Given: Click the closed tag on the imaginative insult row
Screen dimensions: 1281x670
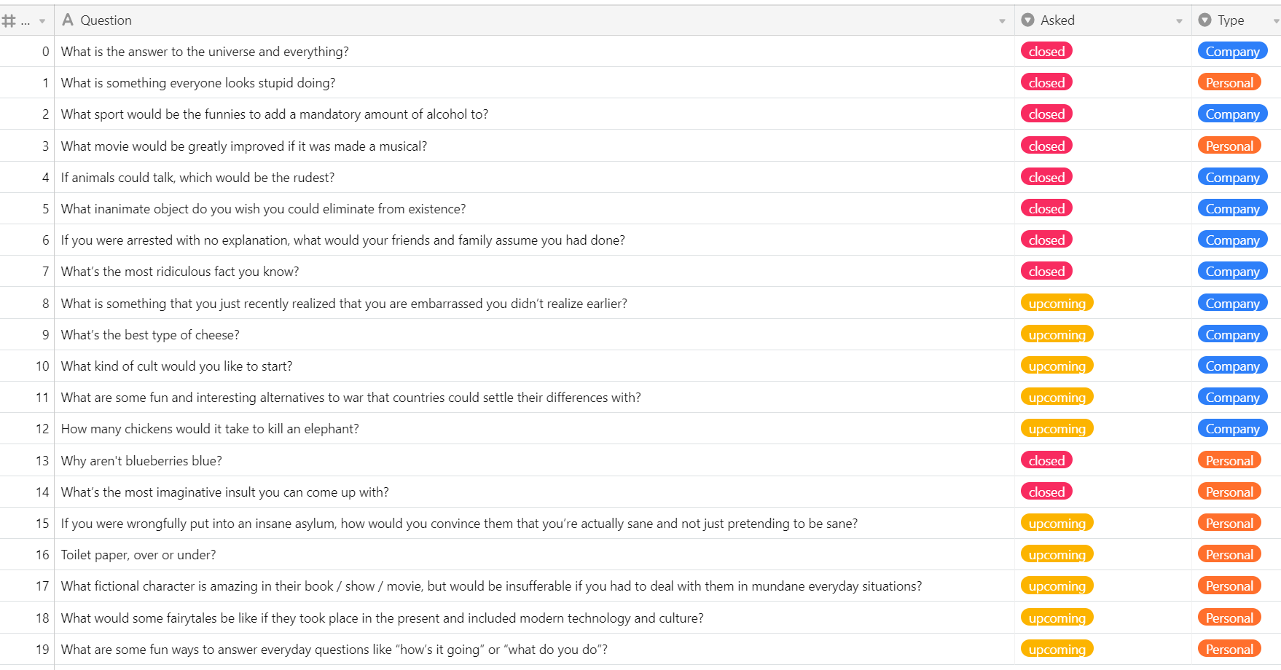Looking at the screenshot, I should [x=1046, y=491].
